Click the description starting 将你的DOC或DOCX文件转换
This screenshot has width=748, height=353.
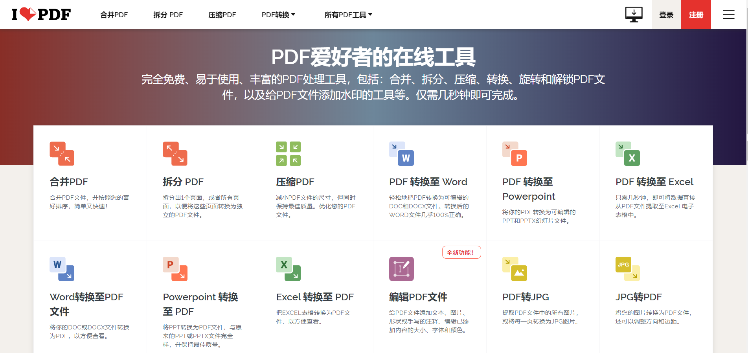[90, 331]
